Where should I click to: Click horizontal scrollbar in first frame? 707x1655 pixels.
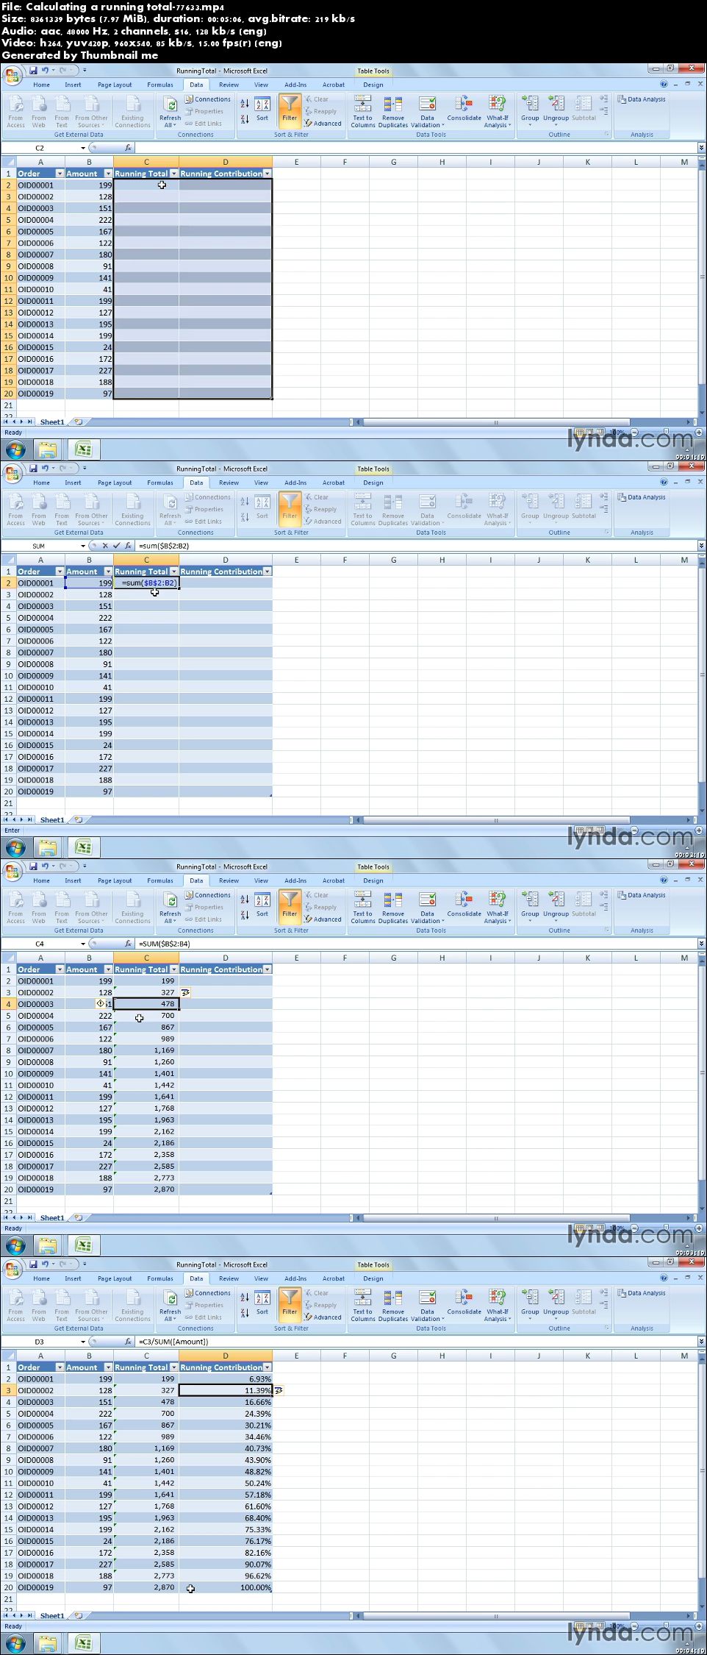pos(496,422)
